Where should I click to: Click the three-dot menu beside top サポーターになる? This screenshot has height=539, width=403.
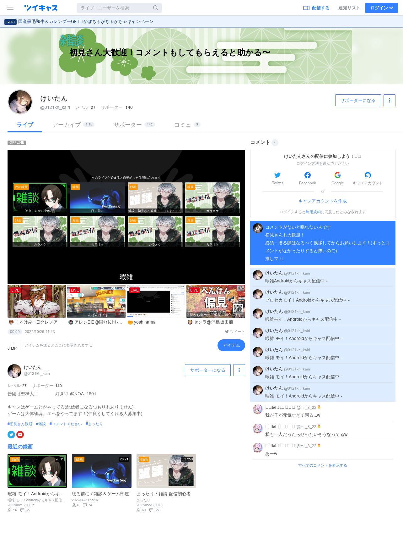(390, 100)
